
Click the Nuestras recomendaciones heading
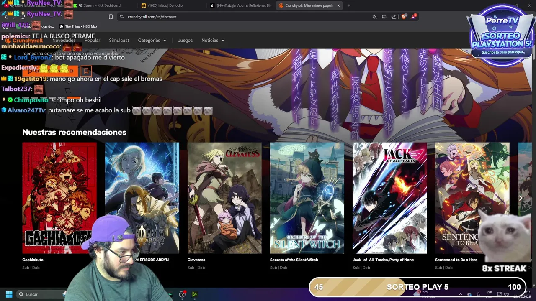[74, 132]
